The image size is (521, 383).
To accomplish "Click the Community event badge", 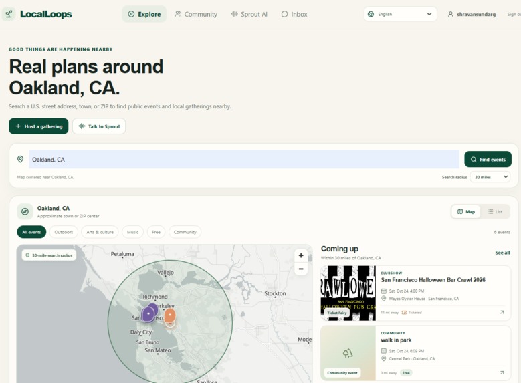I will 342,373.
